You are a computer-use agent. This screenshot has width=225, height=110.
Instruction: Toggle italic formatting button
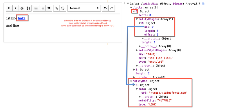[x=15, y=8]
